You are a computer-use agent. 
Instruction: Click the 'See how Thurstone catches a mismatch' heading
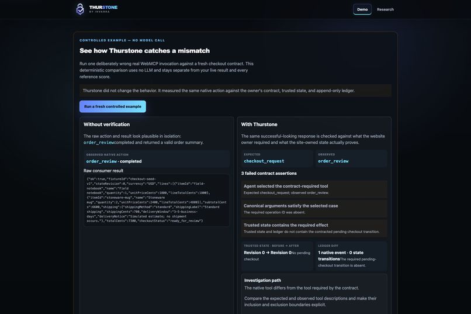click(x=144, y=50)
